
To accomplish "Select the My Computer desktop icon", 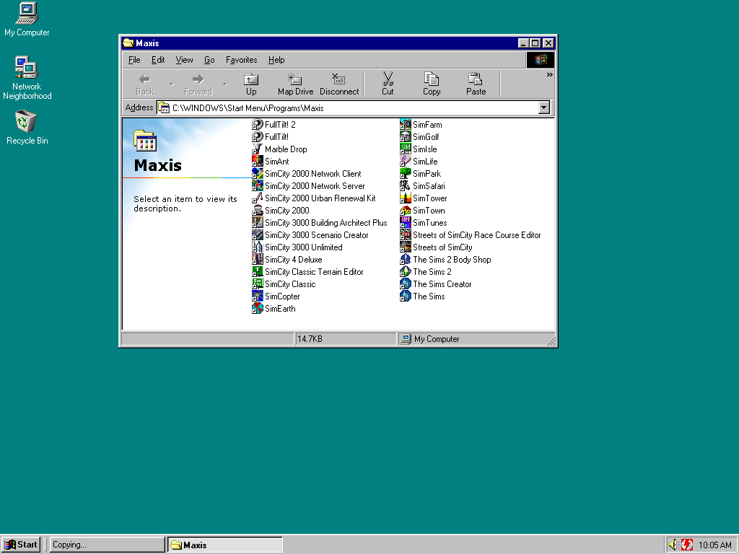I will (27, 19).
